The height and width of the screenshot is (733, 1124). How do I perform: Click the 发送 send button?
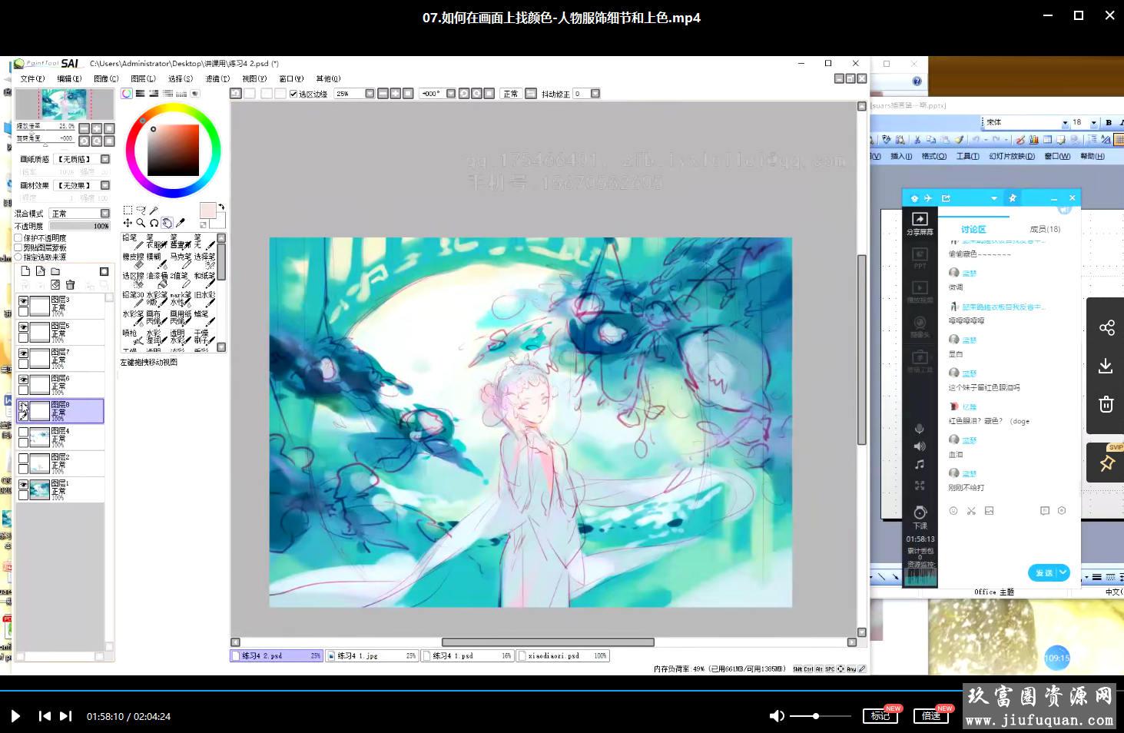(1043, 572)
